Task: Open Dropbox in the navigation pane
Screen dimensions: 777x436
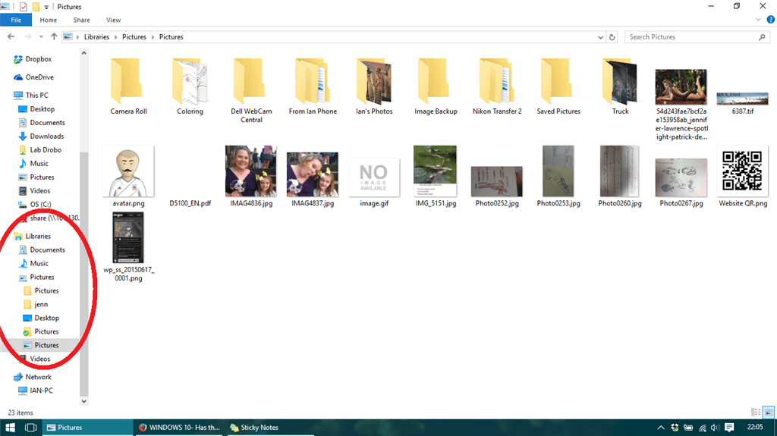Action: (x=38, y=59)
